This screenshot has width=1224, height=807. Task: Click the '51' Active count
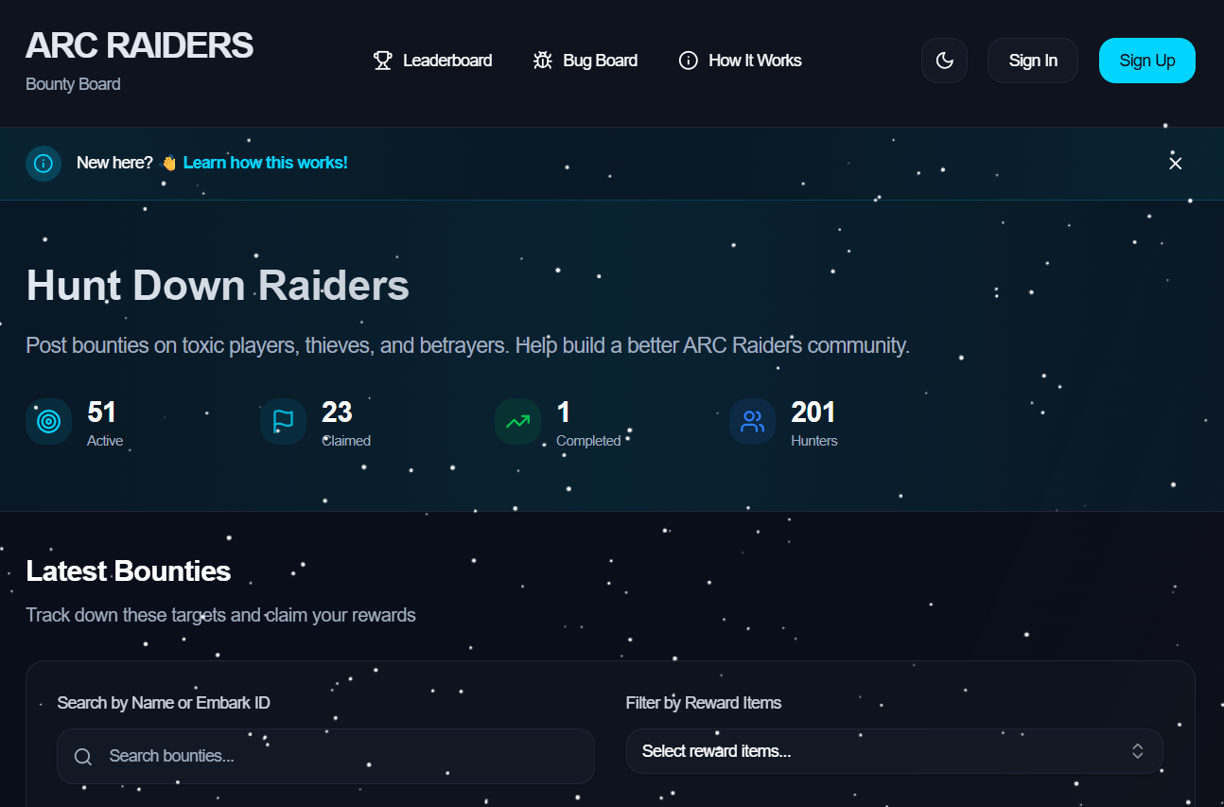point(102,412)
